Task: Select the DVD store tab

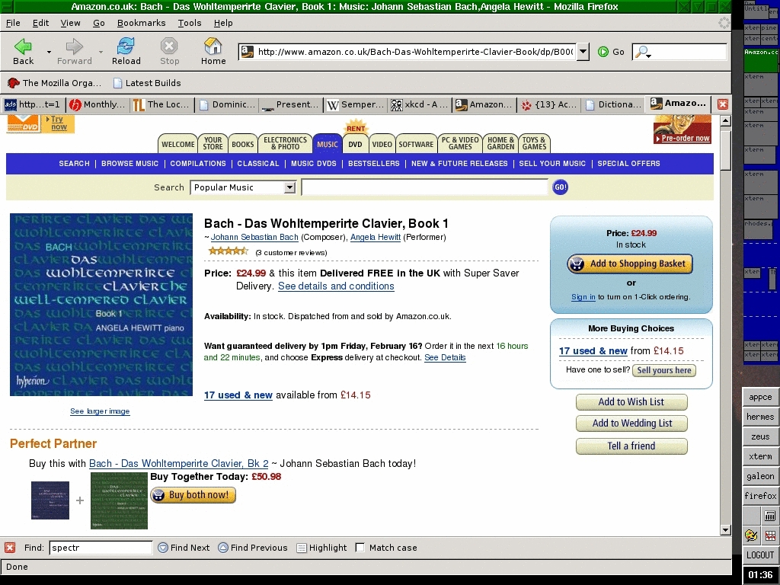Action: point(356,144)
